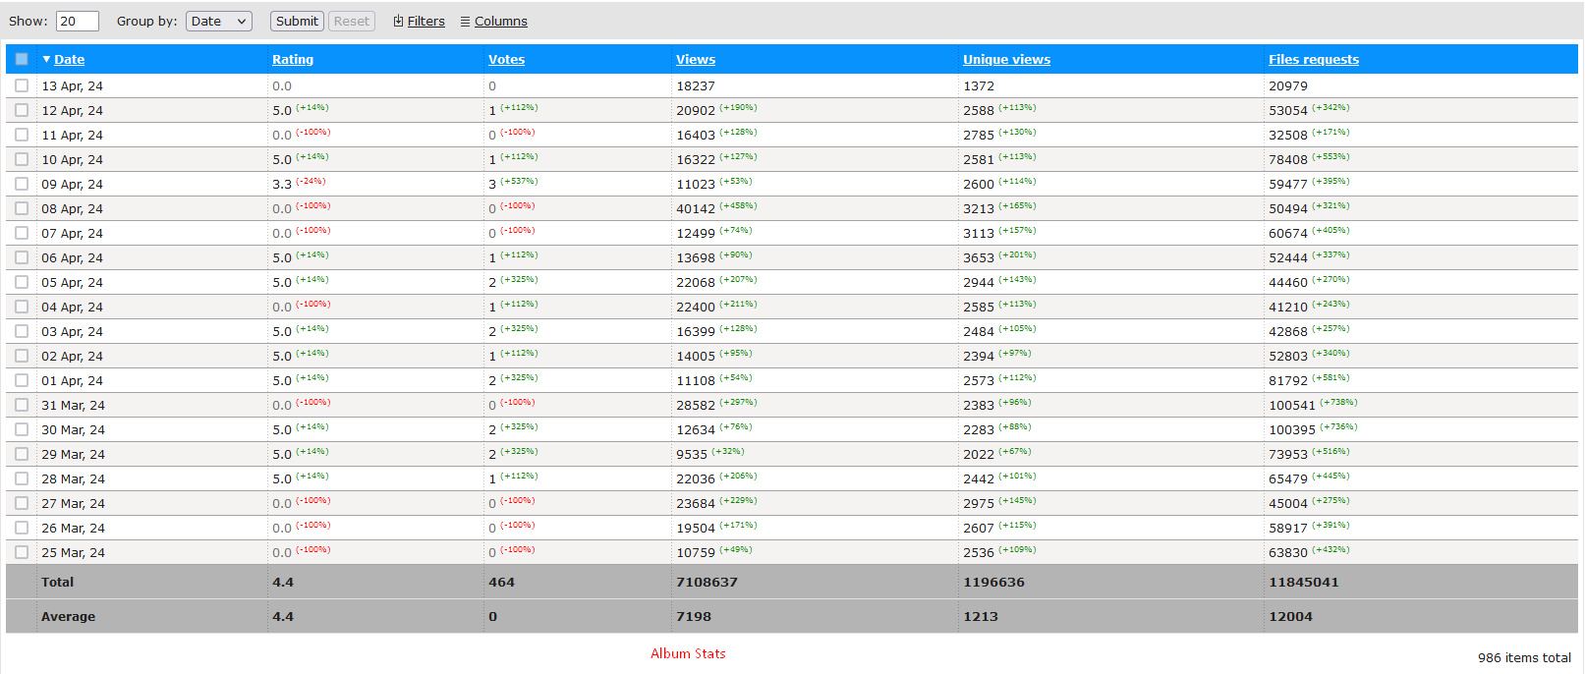Open the Columns link
Viewport: 1585px width, 674px height.
[x=501, y=22]
